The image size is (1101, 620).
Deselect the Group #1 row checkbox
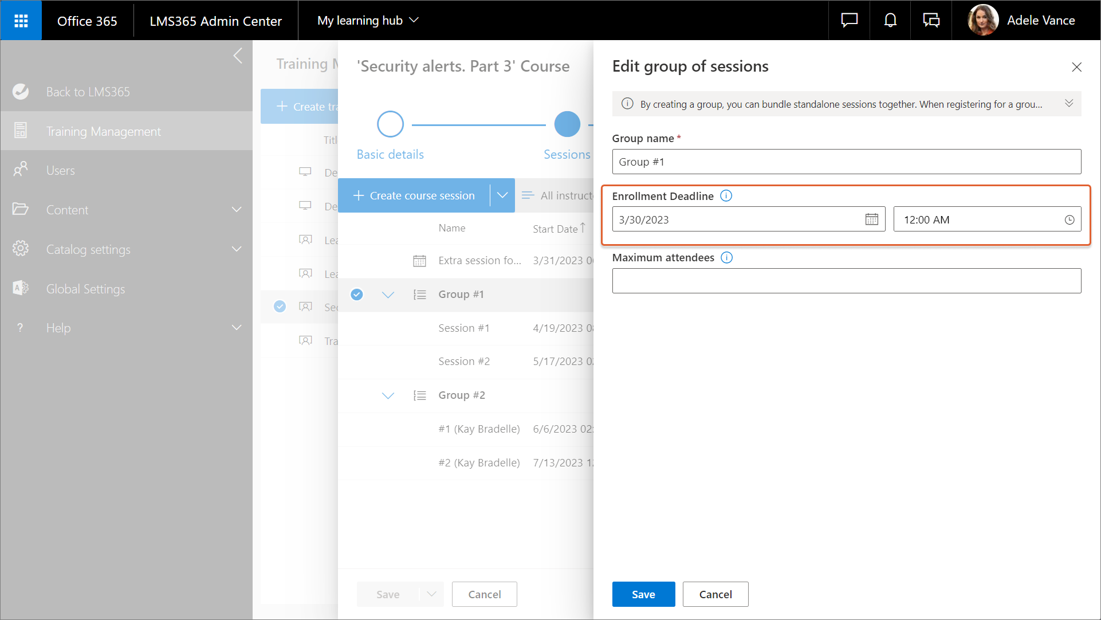357,295
